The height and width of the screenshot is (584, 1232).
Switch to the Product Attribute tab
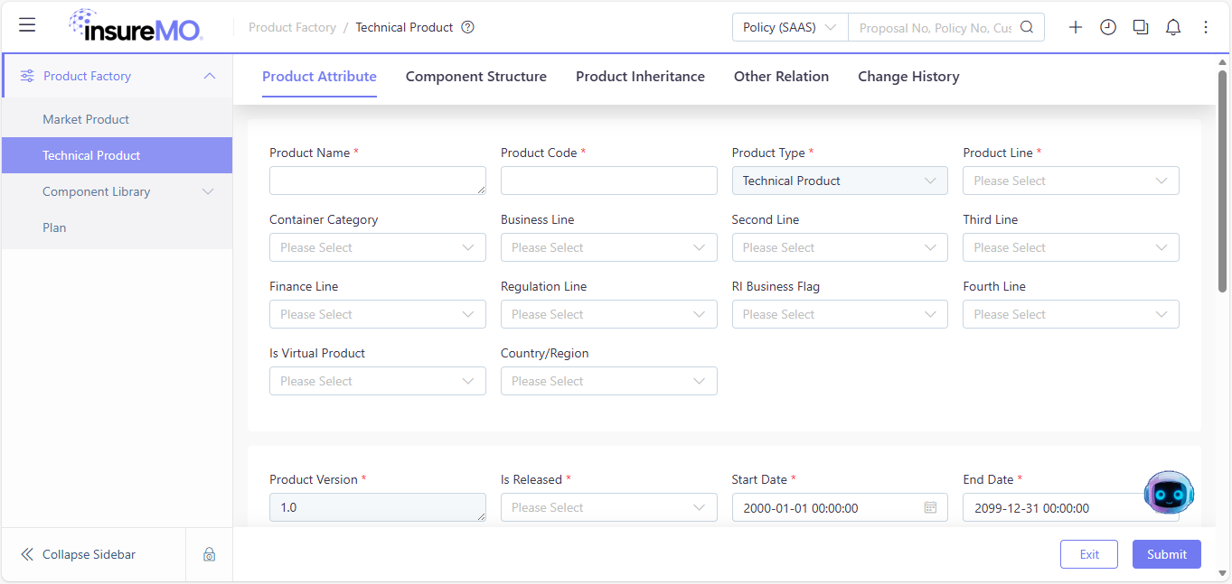pos(319,76)
